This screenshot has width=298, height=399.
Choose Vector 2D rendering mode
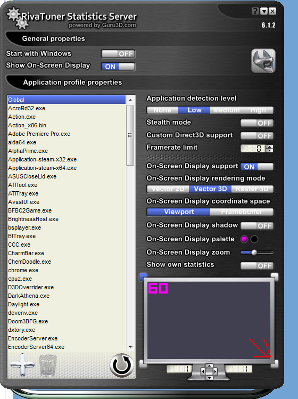[x=168, y=189]
